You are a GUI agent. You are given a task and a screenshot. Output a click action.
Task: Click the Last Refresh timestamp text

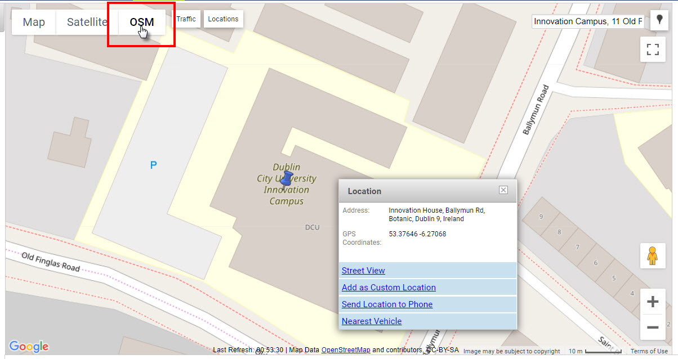click(248, 350)
